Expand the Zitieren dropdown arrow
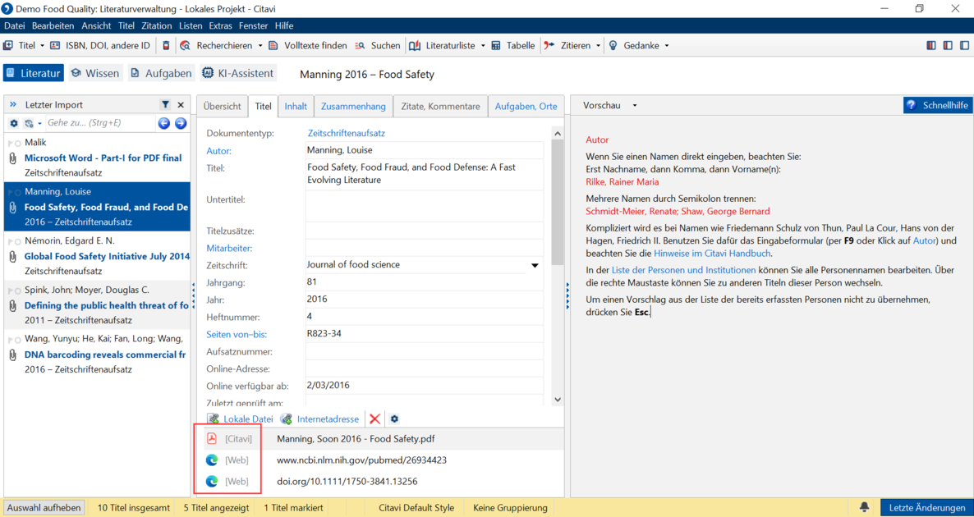Screen dimensions: 974x517 (598, 45)
